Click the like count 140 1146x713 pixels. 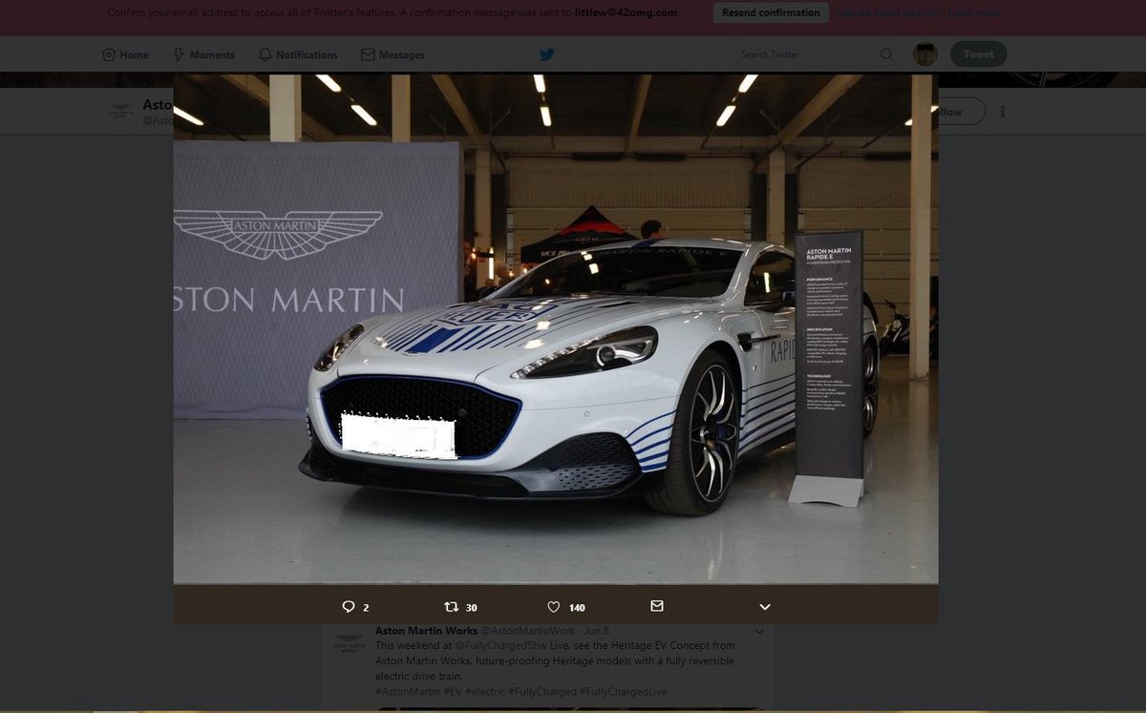[577, 608]
